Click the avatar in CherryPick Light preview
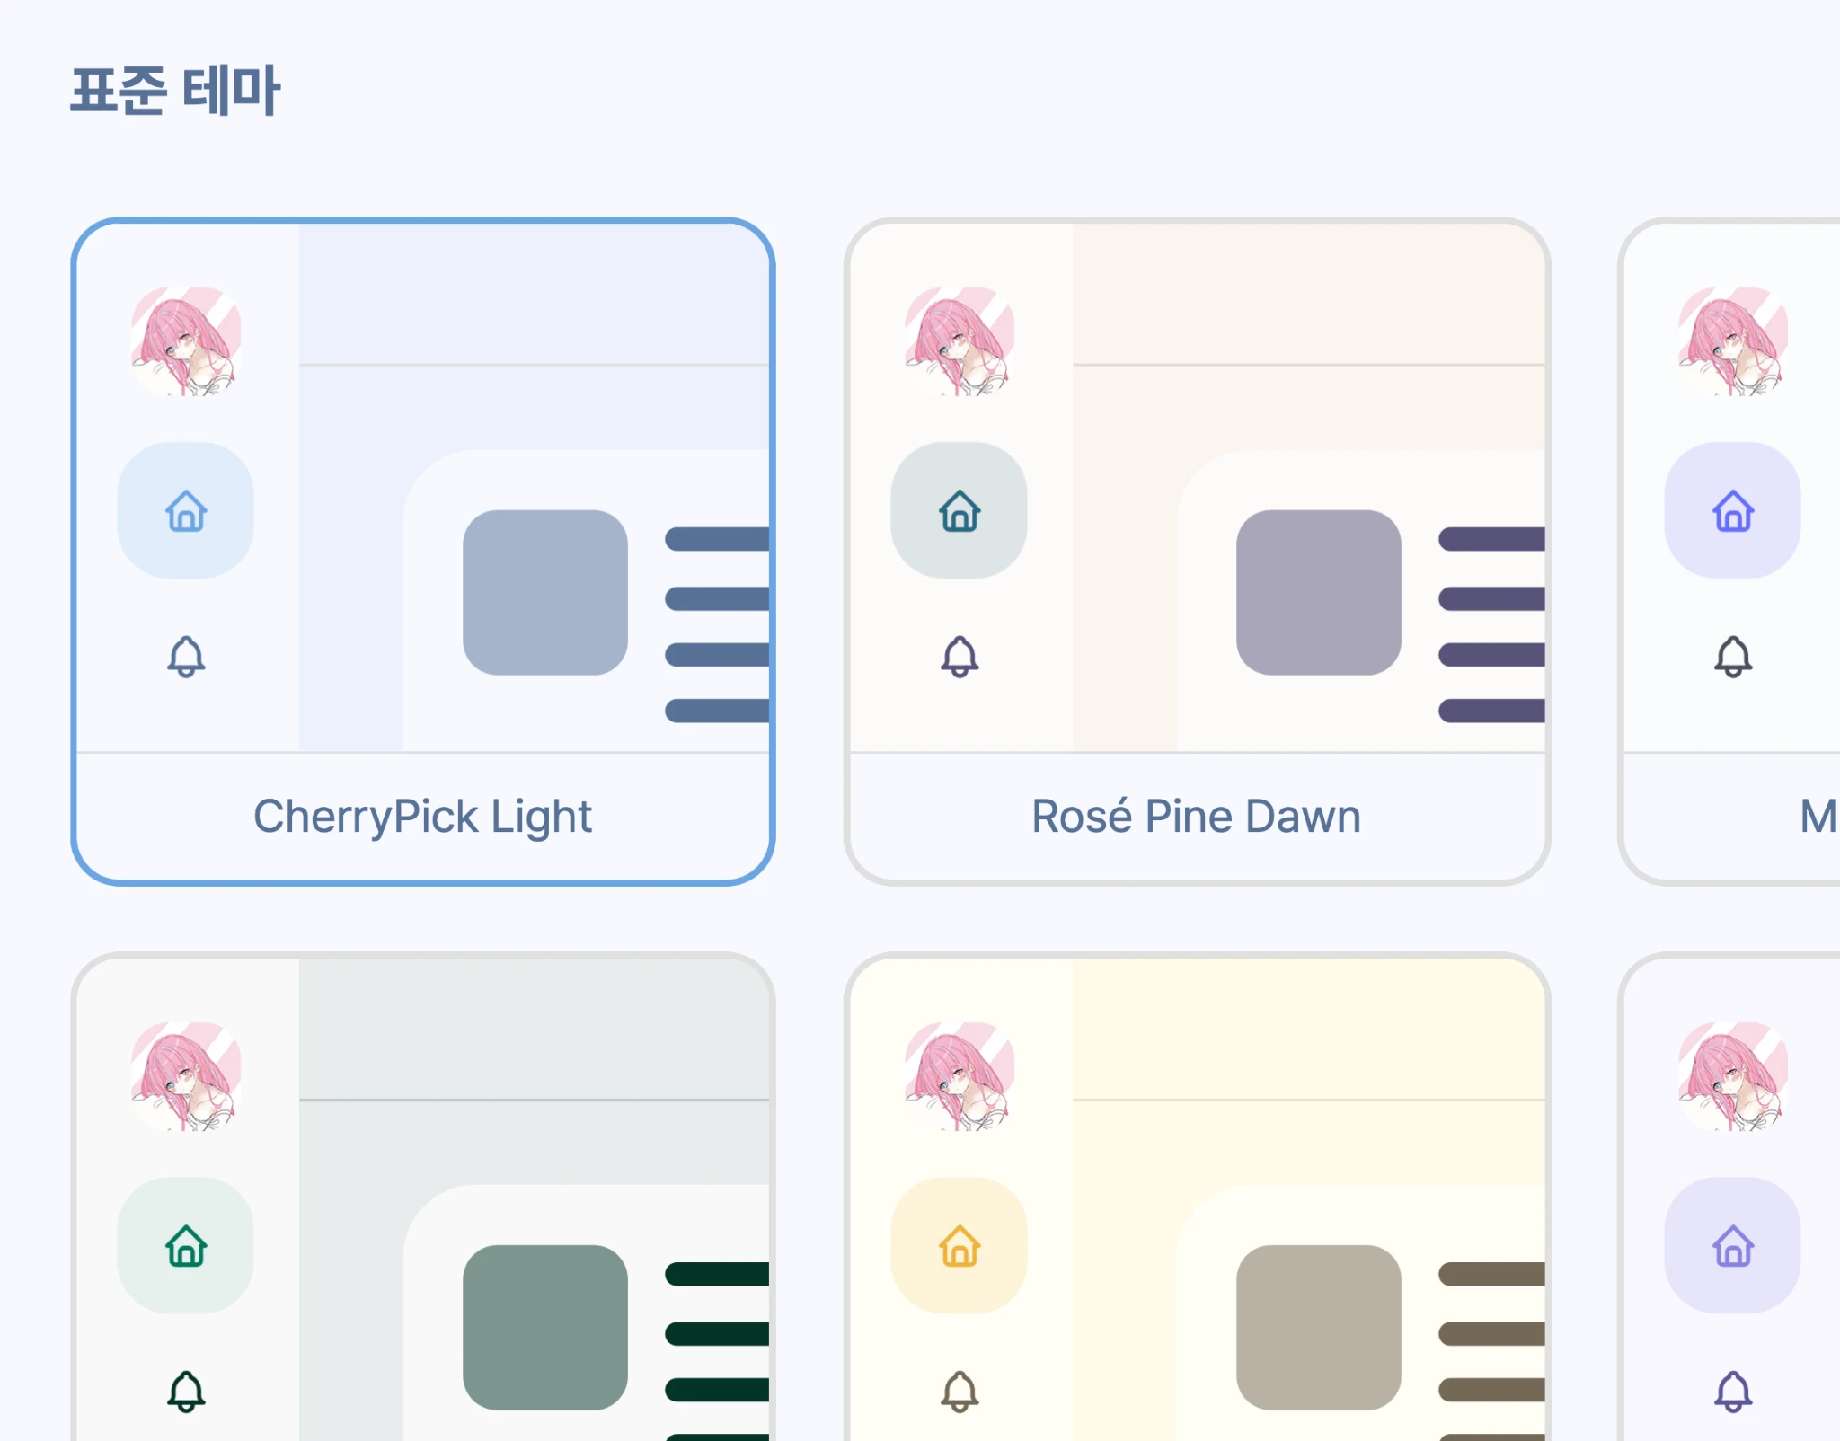Image resolution: width=1840 pixels, height=1441 pixels. tap(186, 341)
